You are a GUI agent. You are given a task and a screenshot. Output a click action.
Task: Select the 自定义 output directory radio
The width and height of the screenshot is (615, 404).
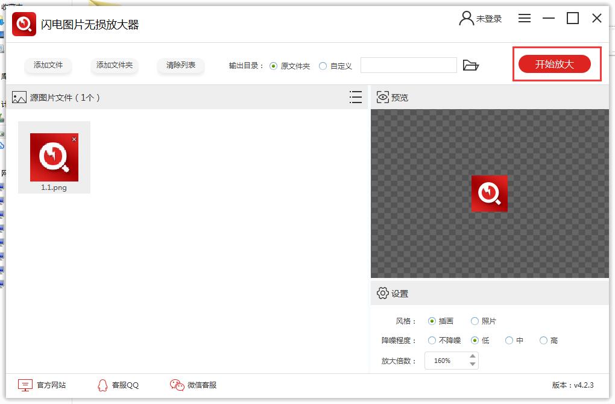pyautogui.click(x=324, y=66)
